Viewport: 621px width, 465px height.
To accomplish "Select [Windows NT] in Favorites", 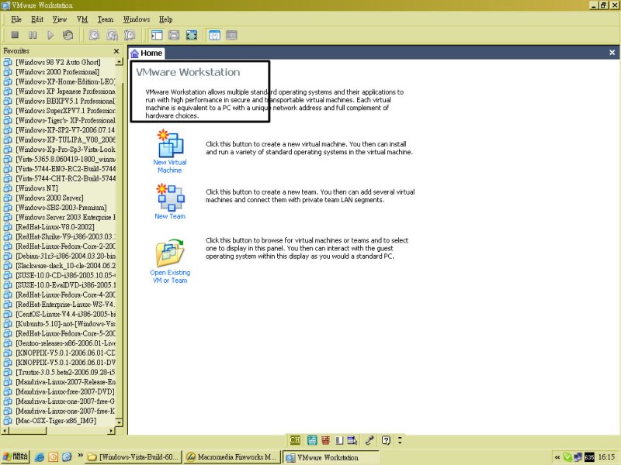I will point(36,188).
